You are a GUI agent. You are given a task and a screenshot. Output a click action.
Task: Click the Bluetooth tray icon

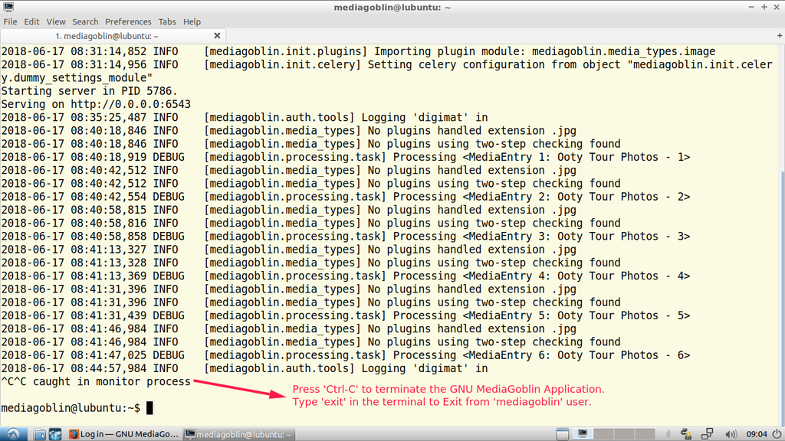point(668,434)
